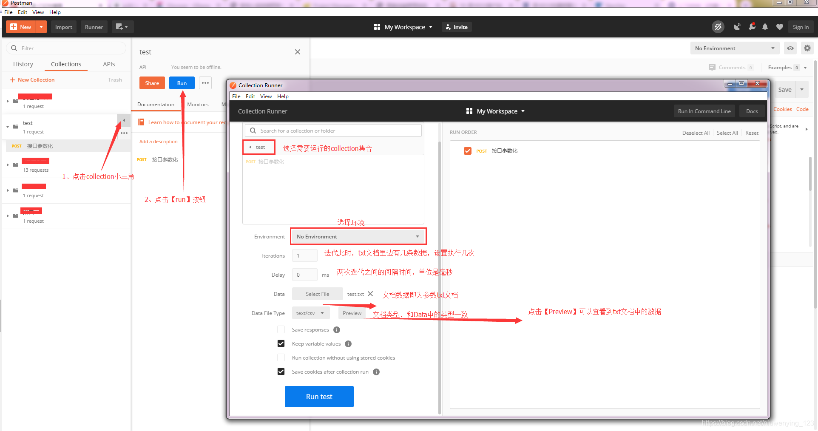The image size is (818, 431).
Task: Open My Workspace dropdown in Collection Runner
Action: tap(495, 111)
